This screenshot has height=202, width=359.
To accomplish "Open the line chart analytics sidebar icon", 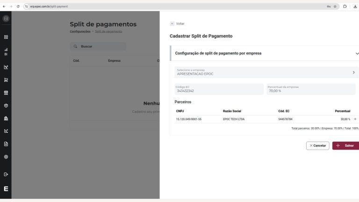I will pyautogui.click(x=6, y=67).
